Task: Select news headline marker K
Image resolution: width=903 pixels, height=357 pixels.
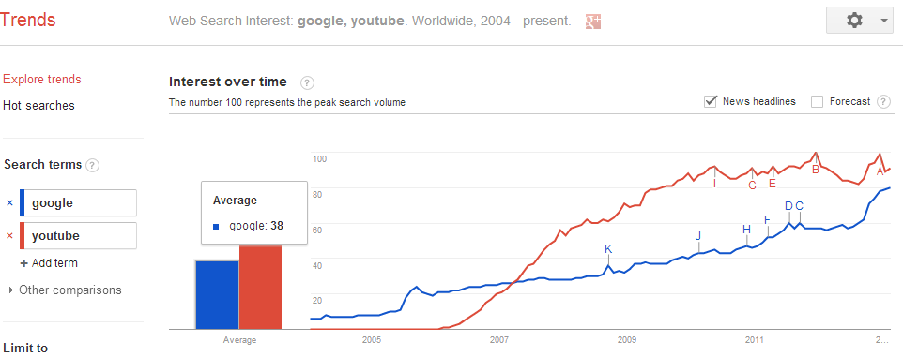Action: [608, 249]
